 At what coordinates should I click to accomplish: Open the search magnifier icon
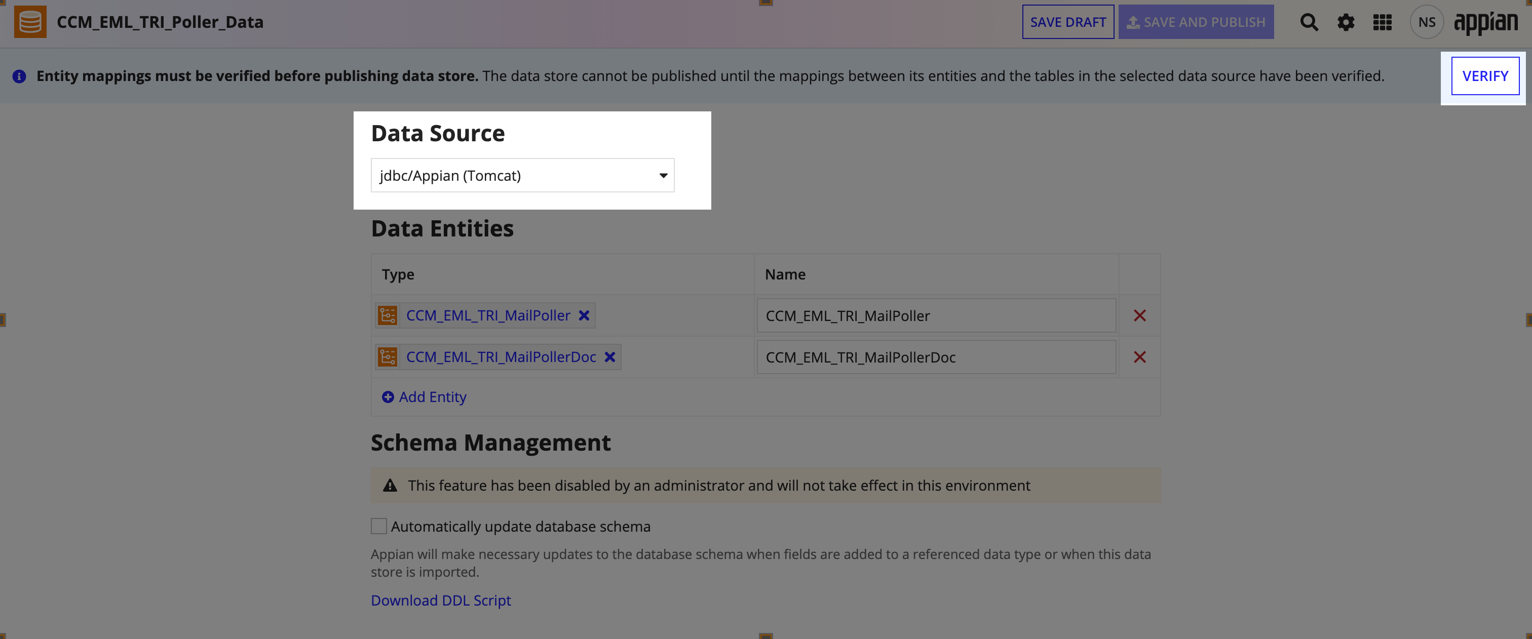tap(1309, 23)
